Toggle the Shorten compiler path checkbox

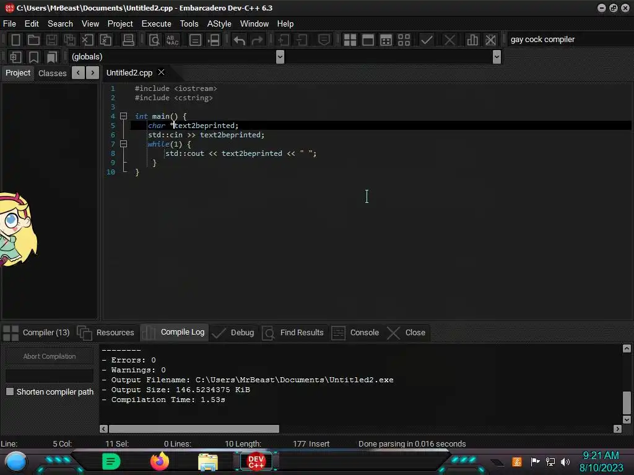tap(10, 392)
